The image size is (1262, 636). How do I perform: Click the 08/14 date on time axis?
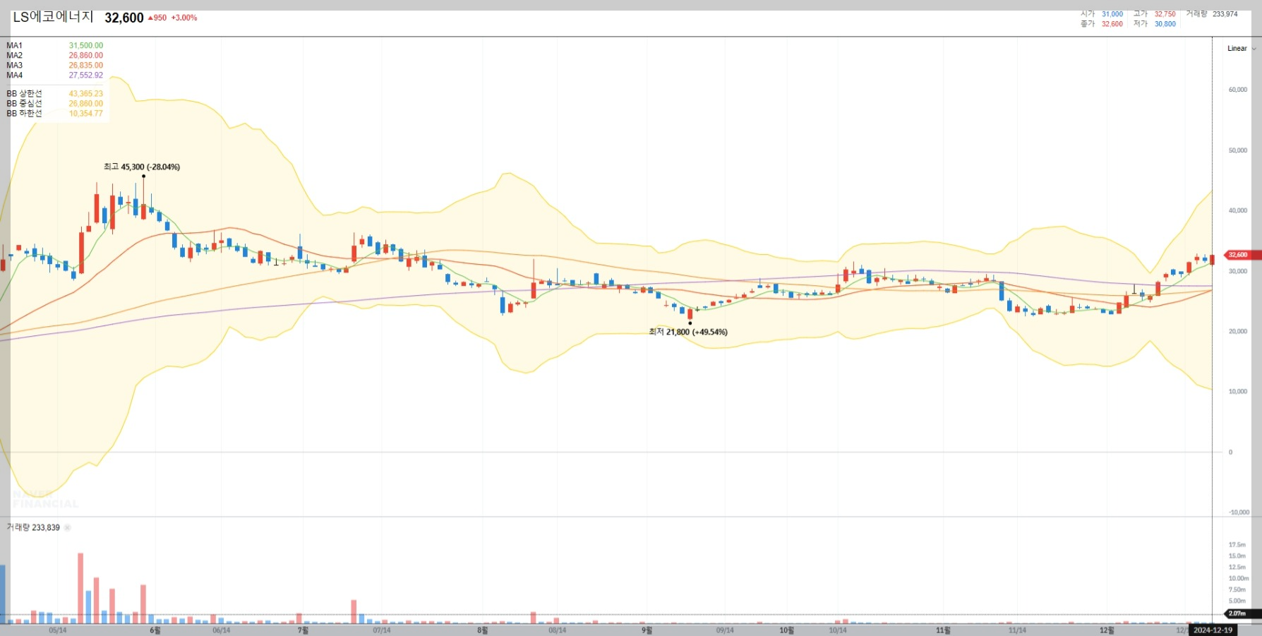click(558, 630)
